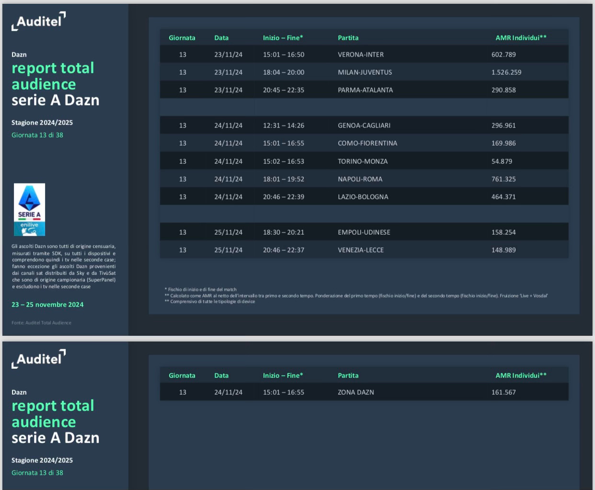Click the Data header in the top table
The height and width of the screenshot is (490, 595).
221,38
